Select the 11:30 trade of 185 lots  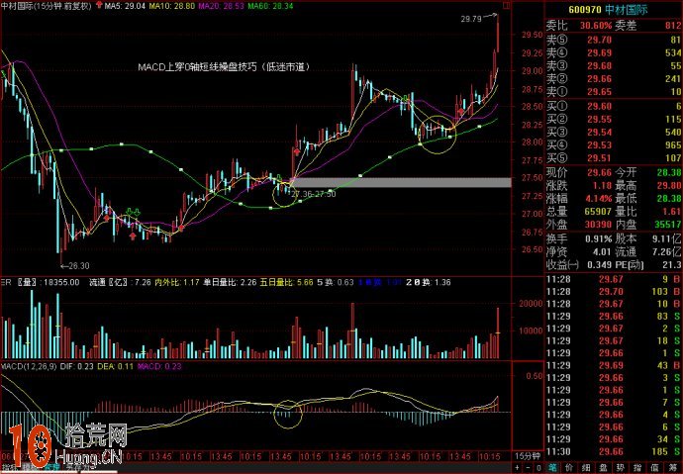[x=614, y=452]
